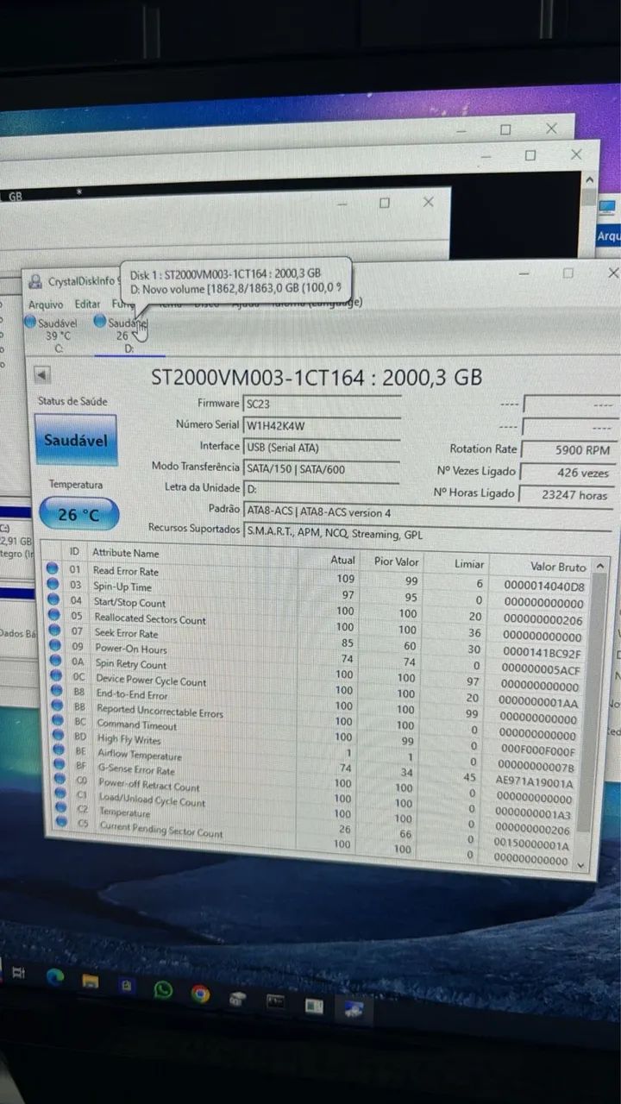The image size is (621, 1104).
Task: Open Google Chrome from the taskbar
Action: 200,994
